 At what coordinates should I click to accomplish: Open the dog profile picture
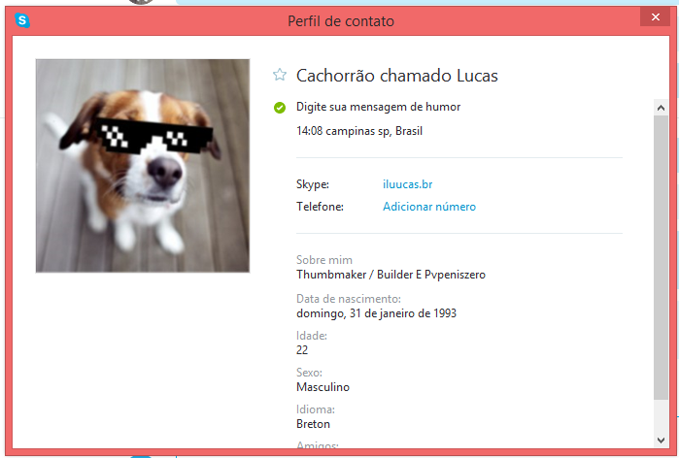click(x=143, y=166)
